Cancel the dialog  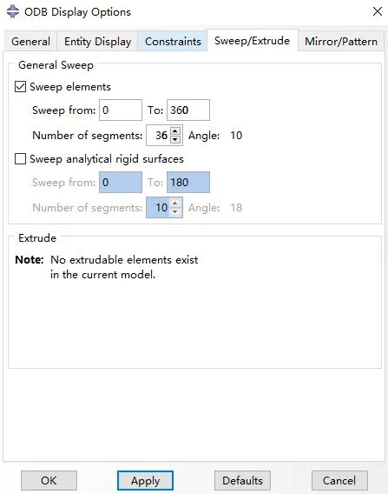[x=339, y=480]
